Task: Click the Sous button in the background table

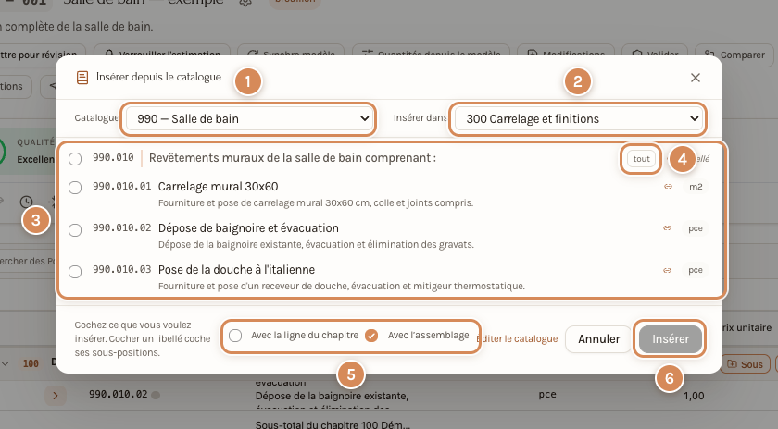Action: tap(745, 364)
